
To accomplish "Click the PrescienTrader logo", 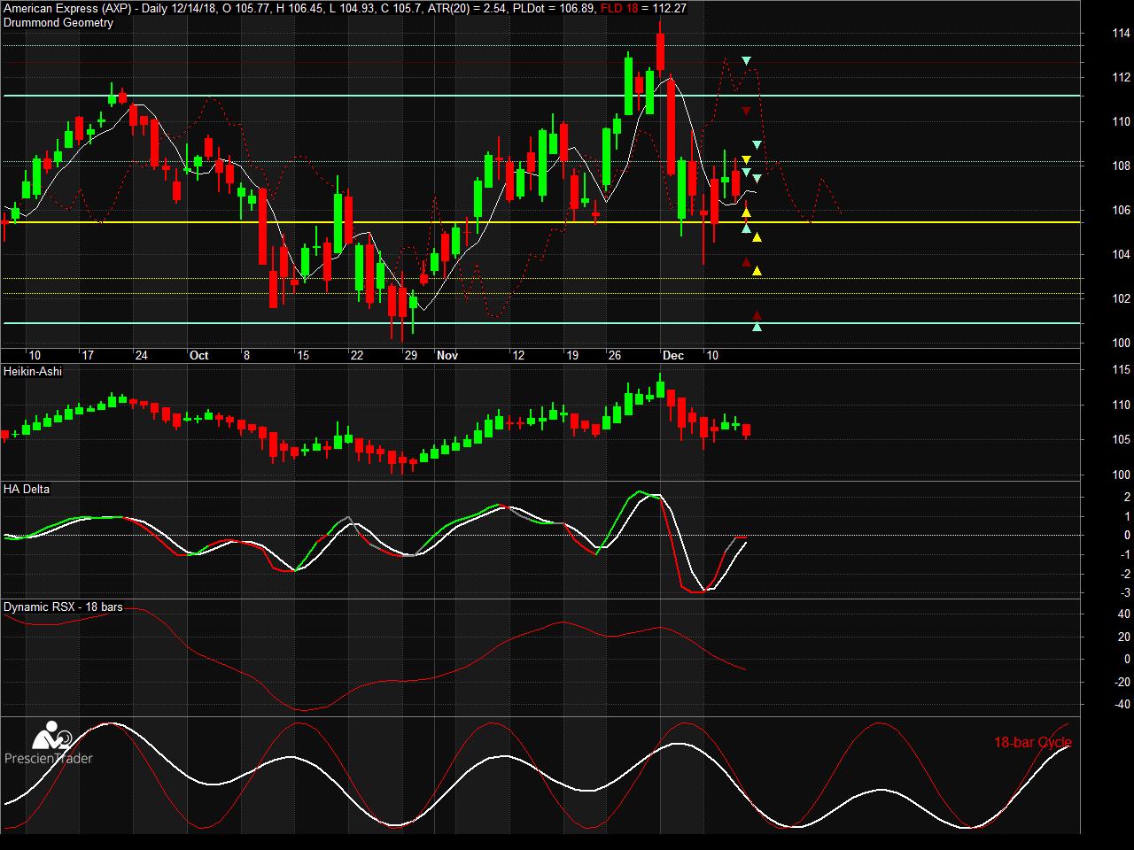I will [49, 743].
